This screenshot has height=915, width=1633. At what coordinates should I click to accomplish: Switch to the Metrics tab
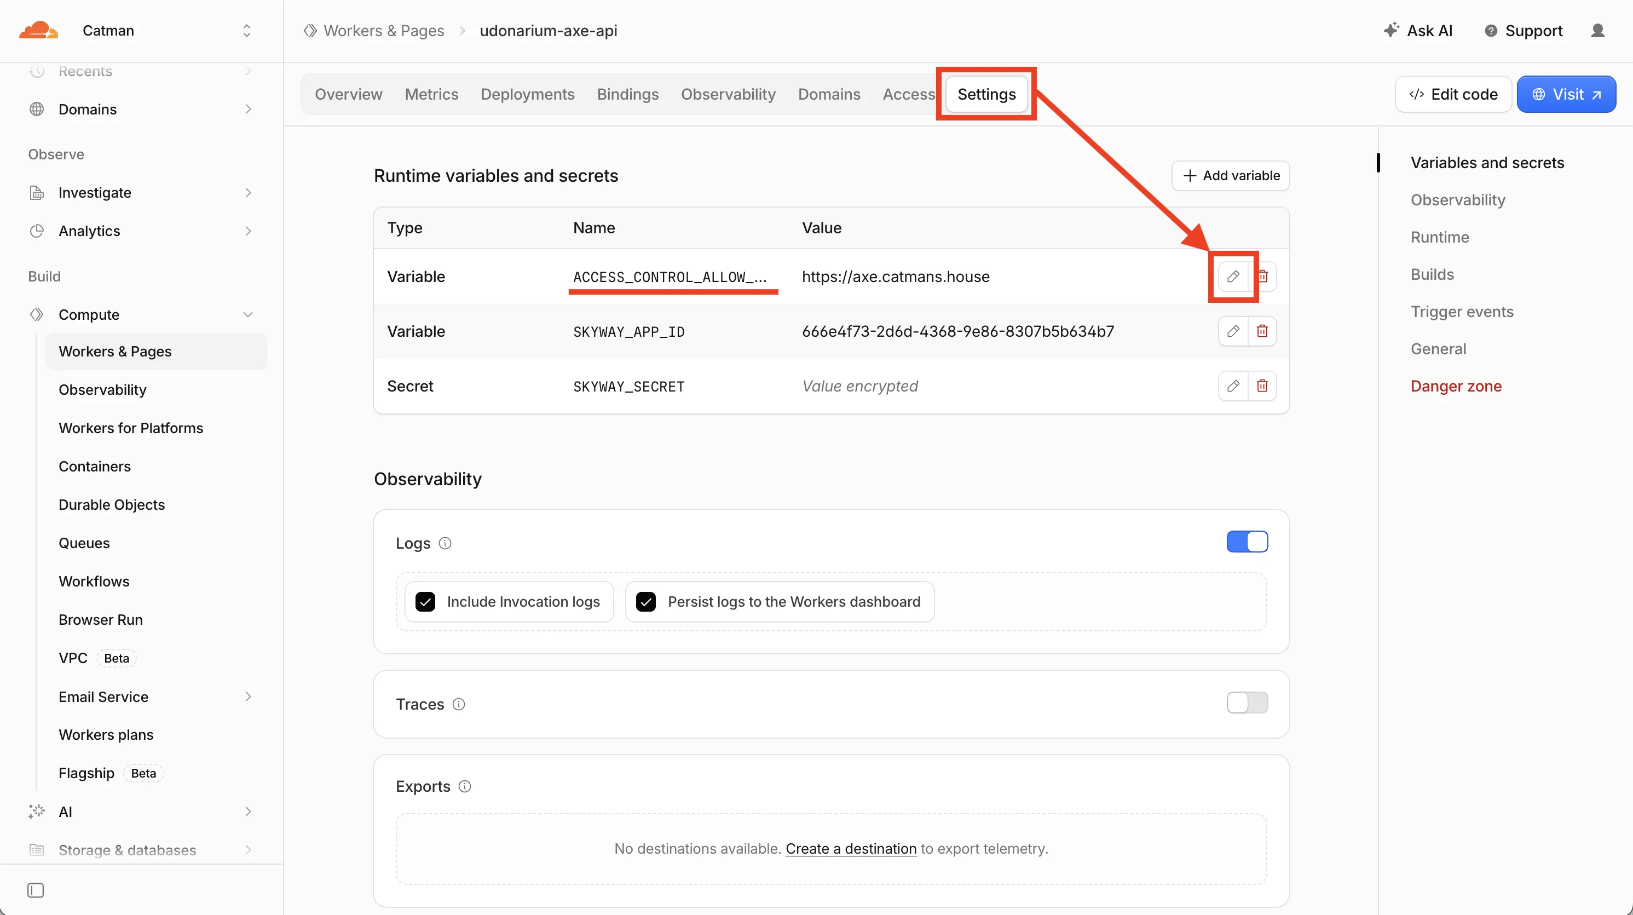432,95
